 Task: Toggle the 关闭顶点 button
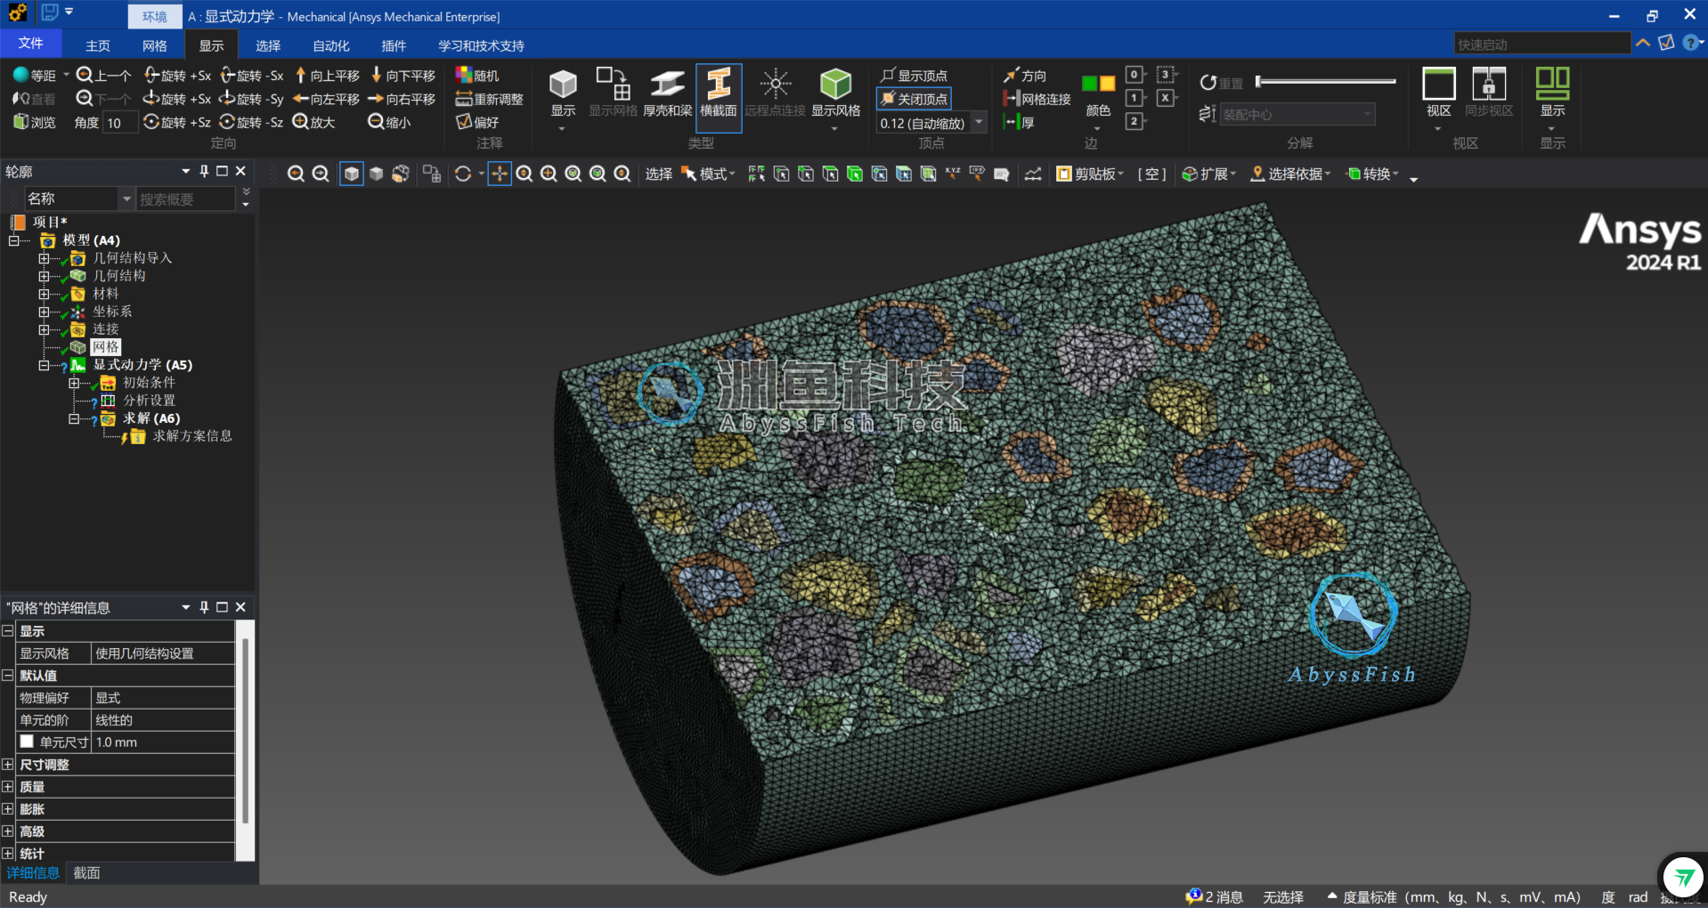tap(914, 99)
